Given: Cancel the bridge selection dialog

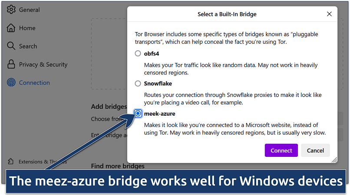Looking at the screenshot, I should point(315,150).
